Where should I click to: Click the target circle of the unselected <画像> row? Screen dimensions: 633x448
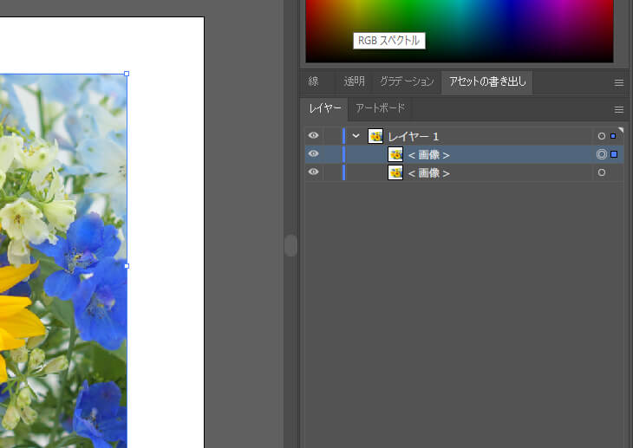tap(602, 172)
